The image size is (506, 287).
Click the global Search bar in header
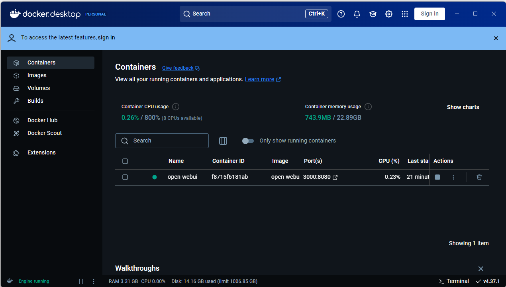pos(255,14)
